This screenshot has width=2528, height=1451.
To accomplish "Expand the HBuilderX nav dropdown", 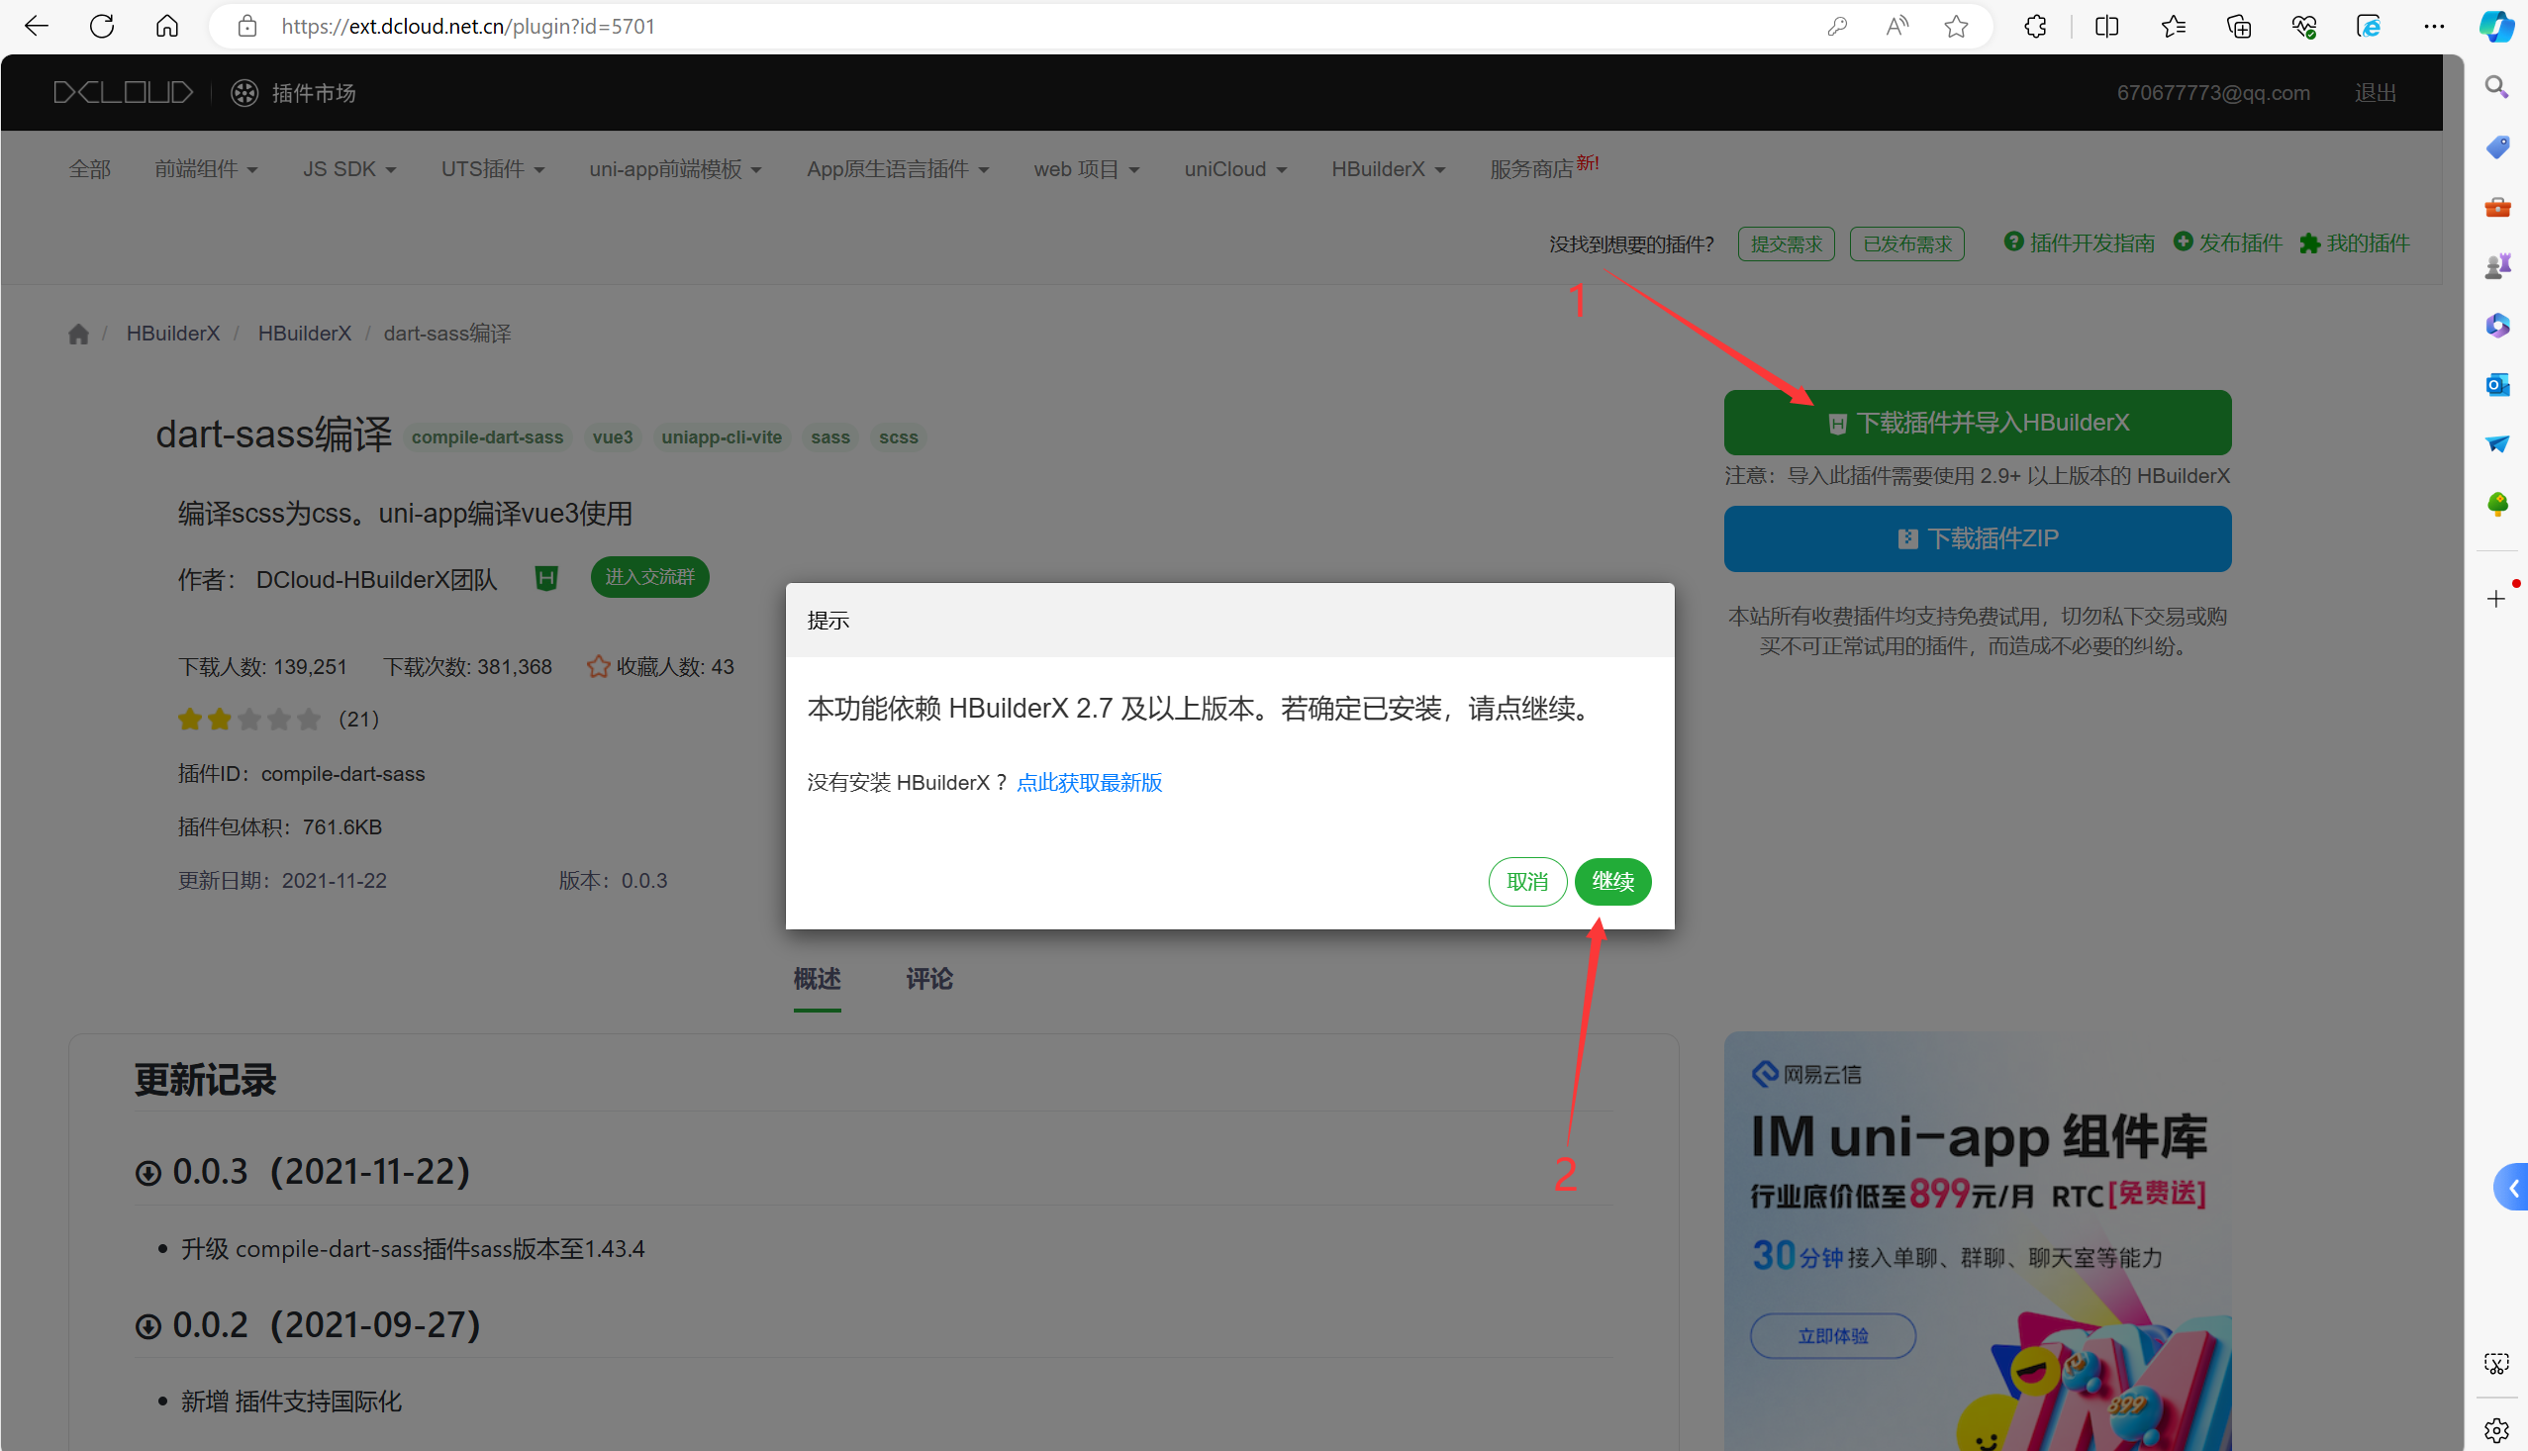I will [1388, 169].
